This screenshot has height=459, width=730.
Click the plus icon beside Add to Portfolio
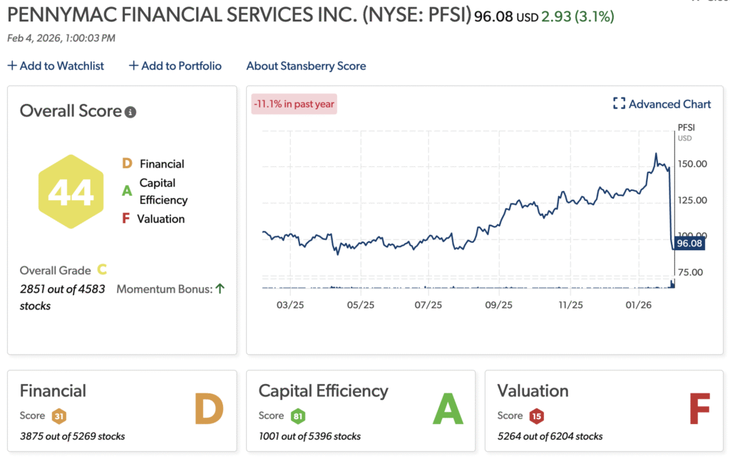coord(133,66)
